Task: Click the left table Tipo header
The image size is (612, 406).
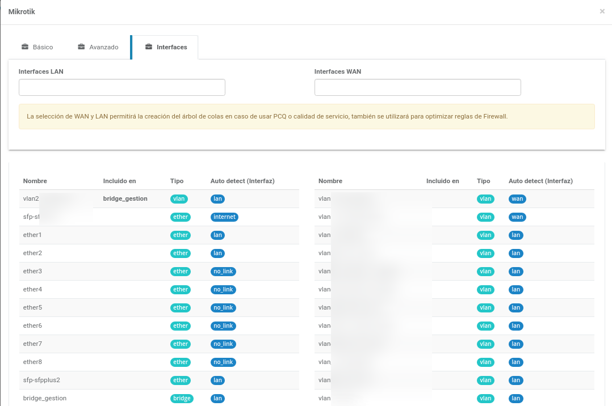Action: click(177, 181)
